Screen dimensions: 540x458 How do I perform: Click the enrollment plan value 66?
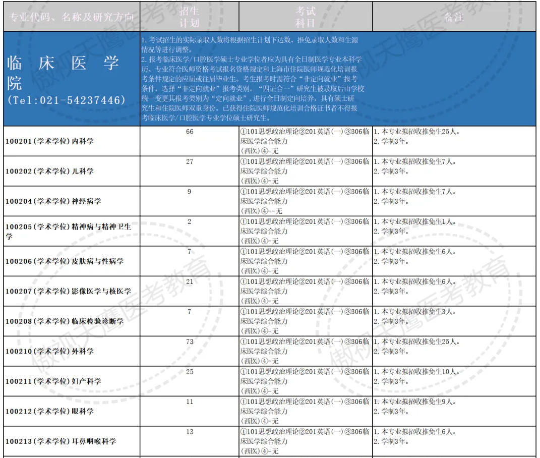190,132
